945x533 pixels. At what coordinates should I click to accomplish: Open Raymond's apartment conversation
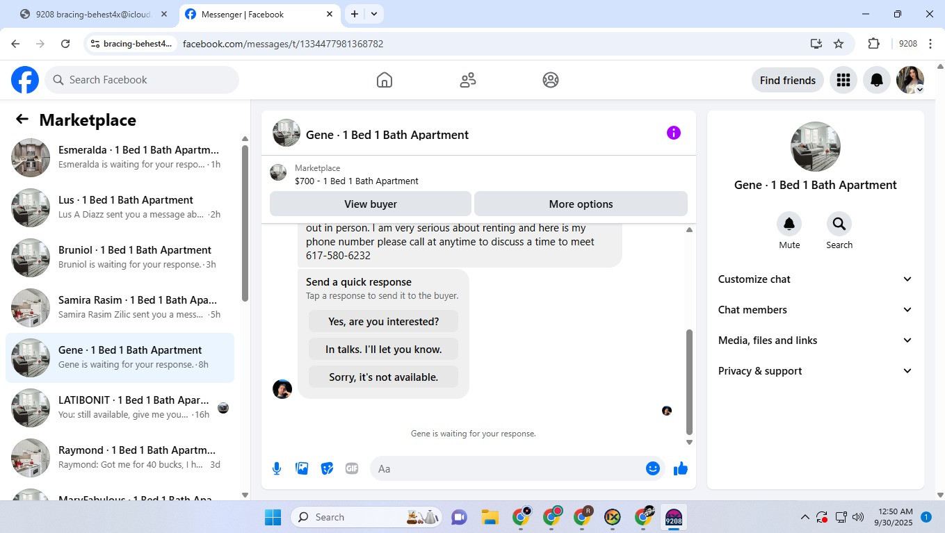point(120,458)
